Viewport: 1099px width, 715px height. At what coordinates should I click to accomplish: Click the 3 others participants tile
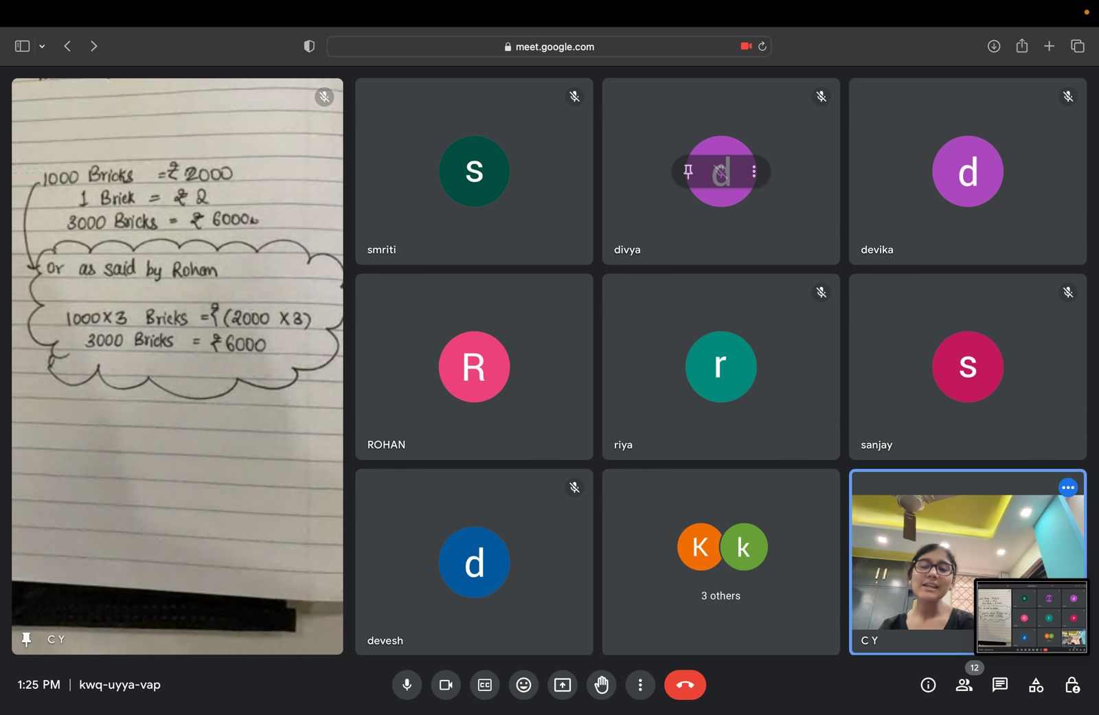pyautogui.click(x=721, y=562)
